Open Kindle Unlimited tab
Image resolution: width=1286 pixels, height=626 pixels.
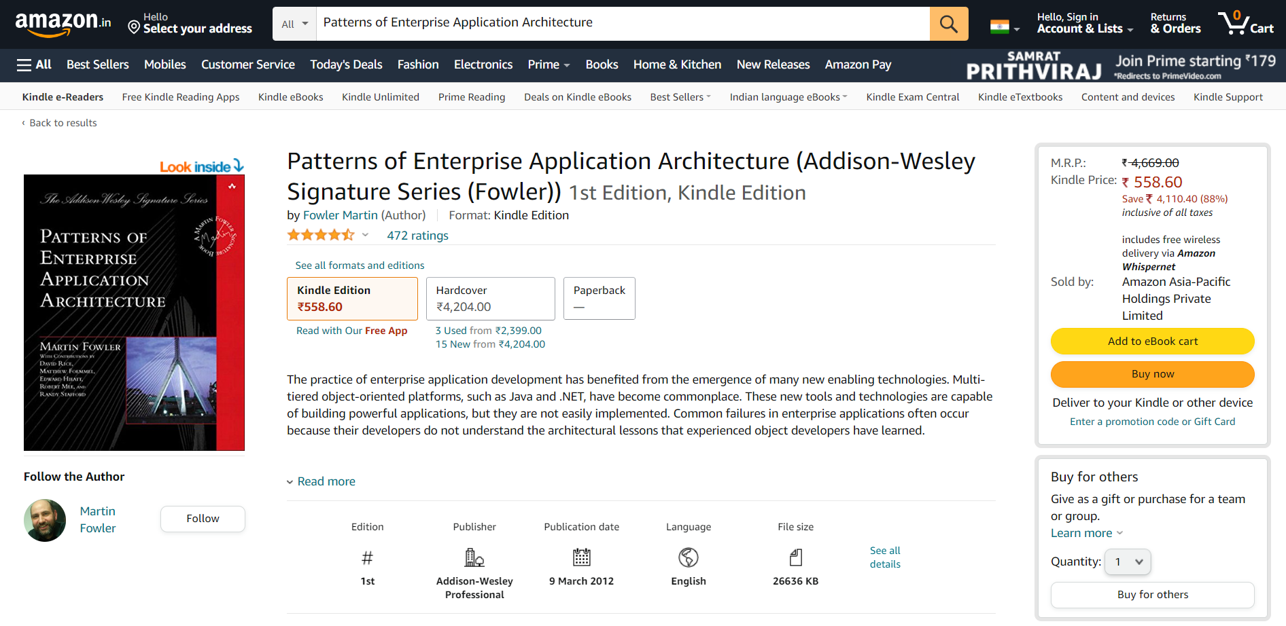pyautogui.click(x=381, y=97)
